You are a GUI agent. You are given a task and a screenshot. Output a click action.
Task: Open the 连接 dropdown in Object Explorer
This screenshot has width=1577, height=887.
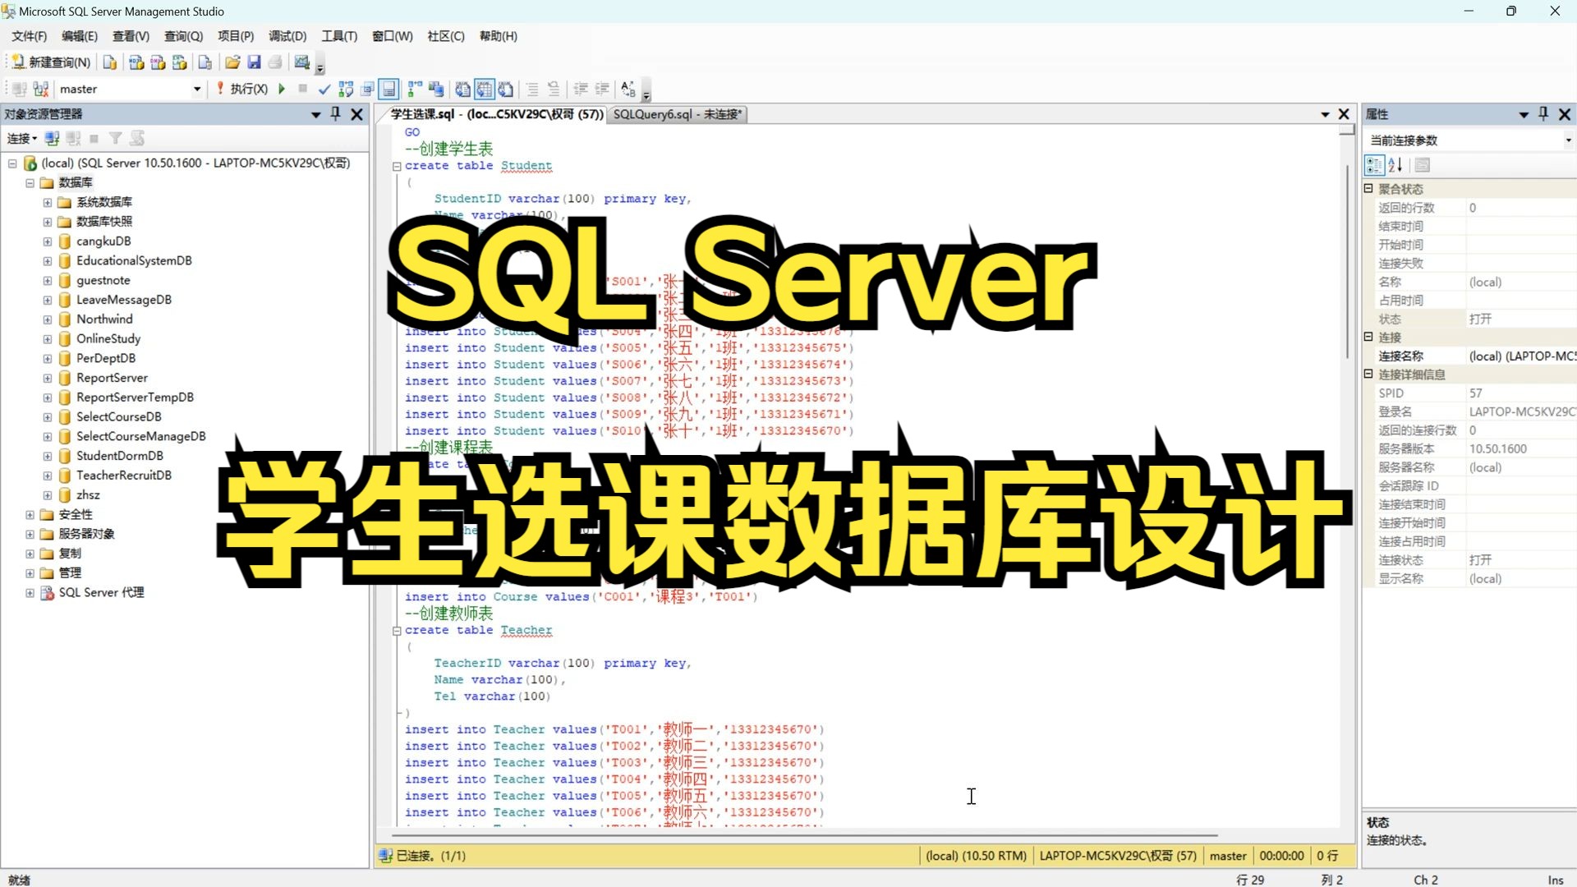(x=22, y=139)
